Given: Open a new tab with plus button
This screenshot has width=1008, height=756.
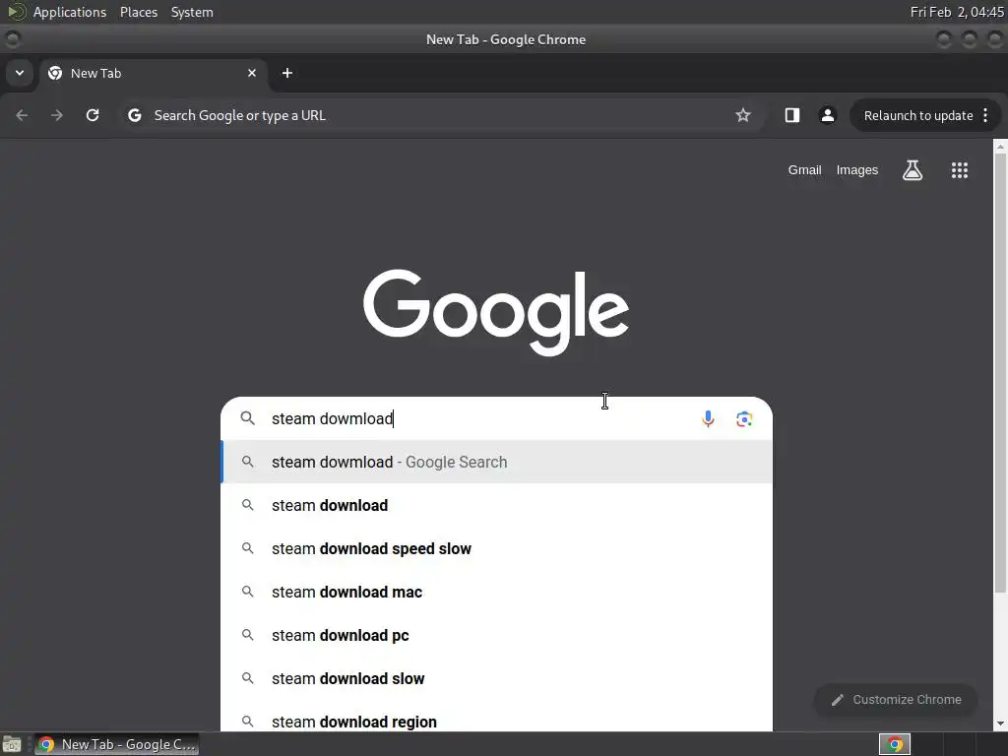Looking at the screenshot, I should pos(287,73).
